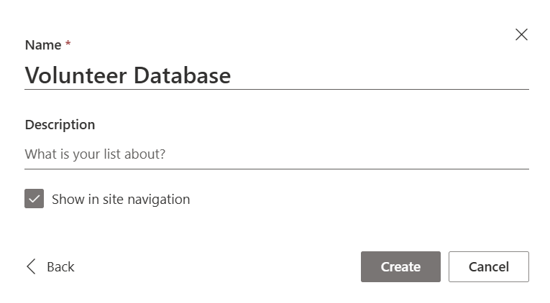
Task: Click the 'Show in site navigation' label text
Action: click(121, 200)
